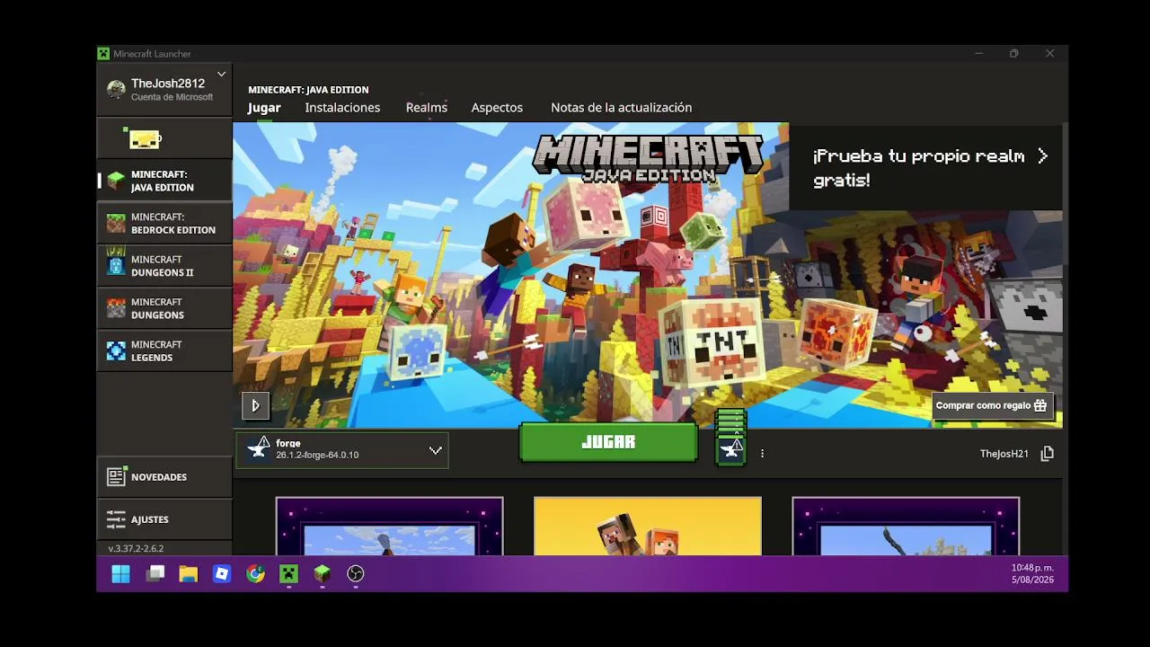Open Roblox from the taskbar

[x=222, y=573]
